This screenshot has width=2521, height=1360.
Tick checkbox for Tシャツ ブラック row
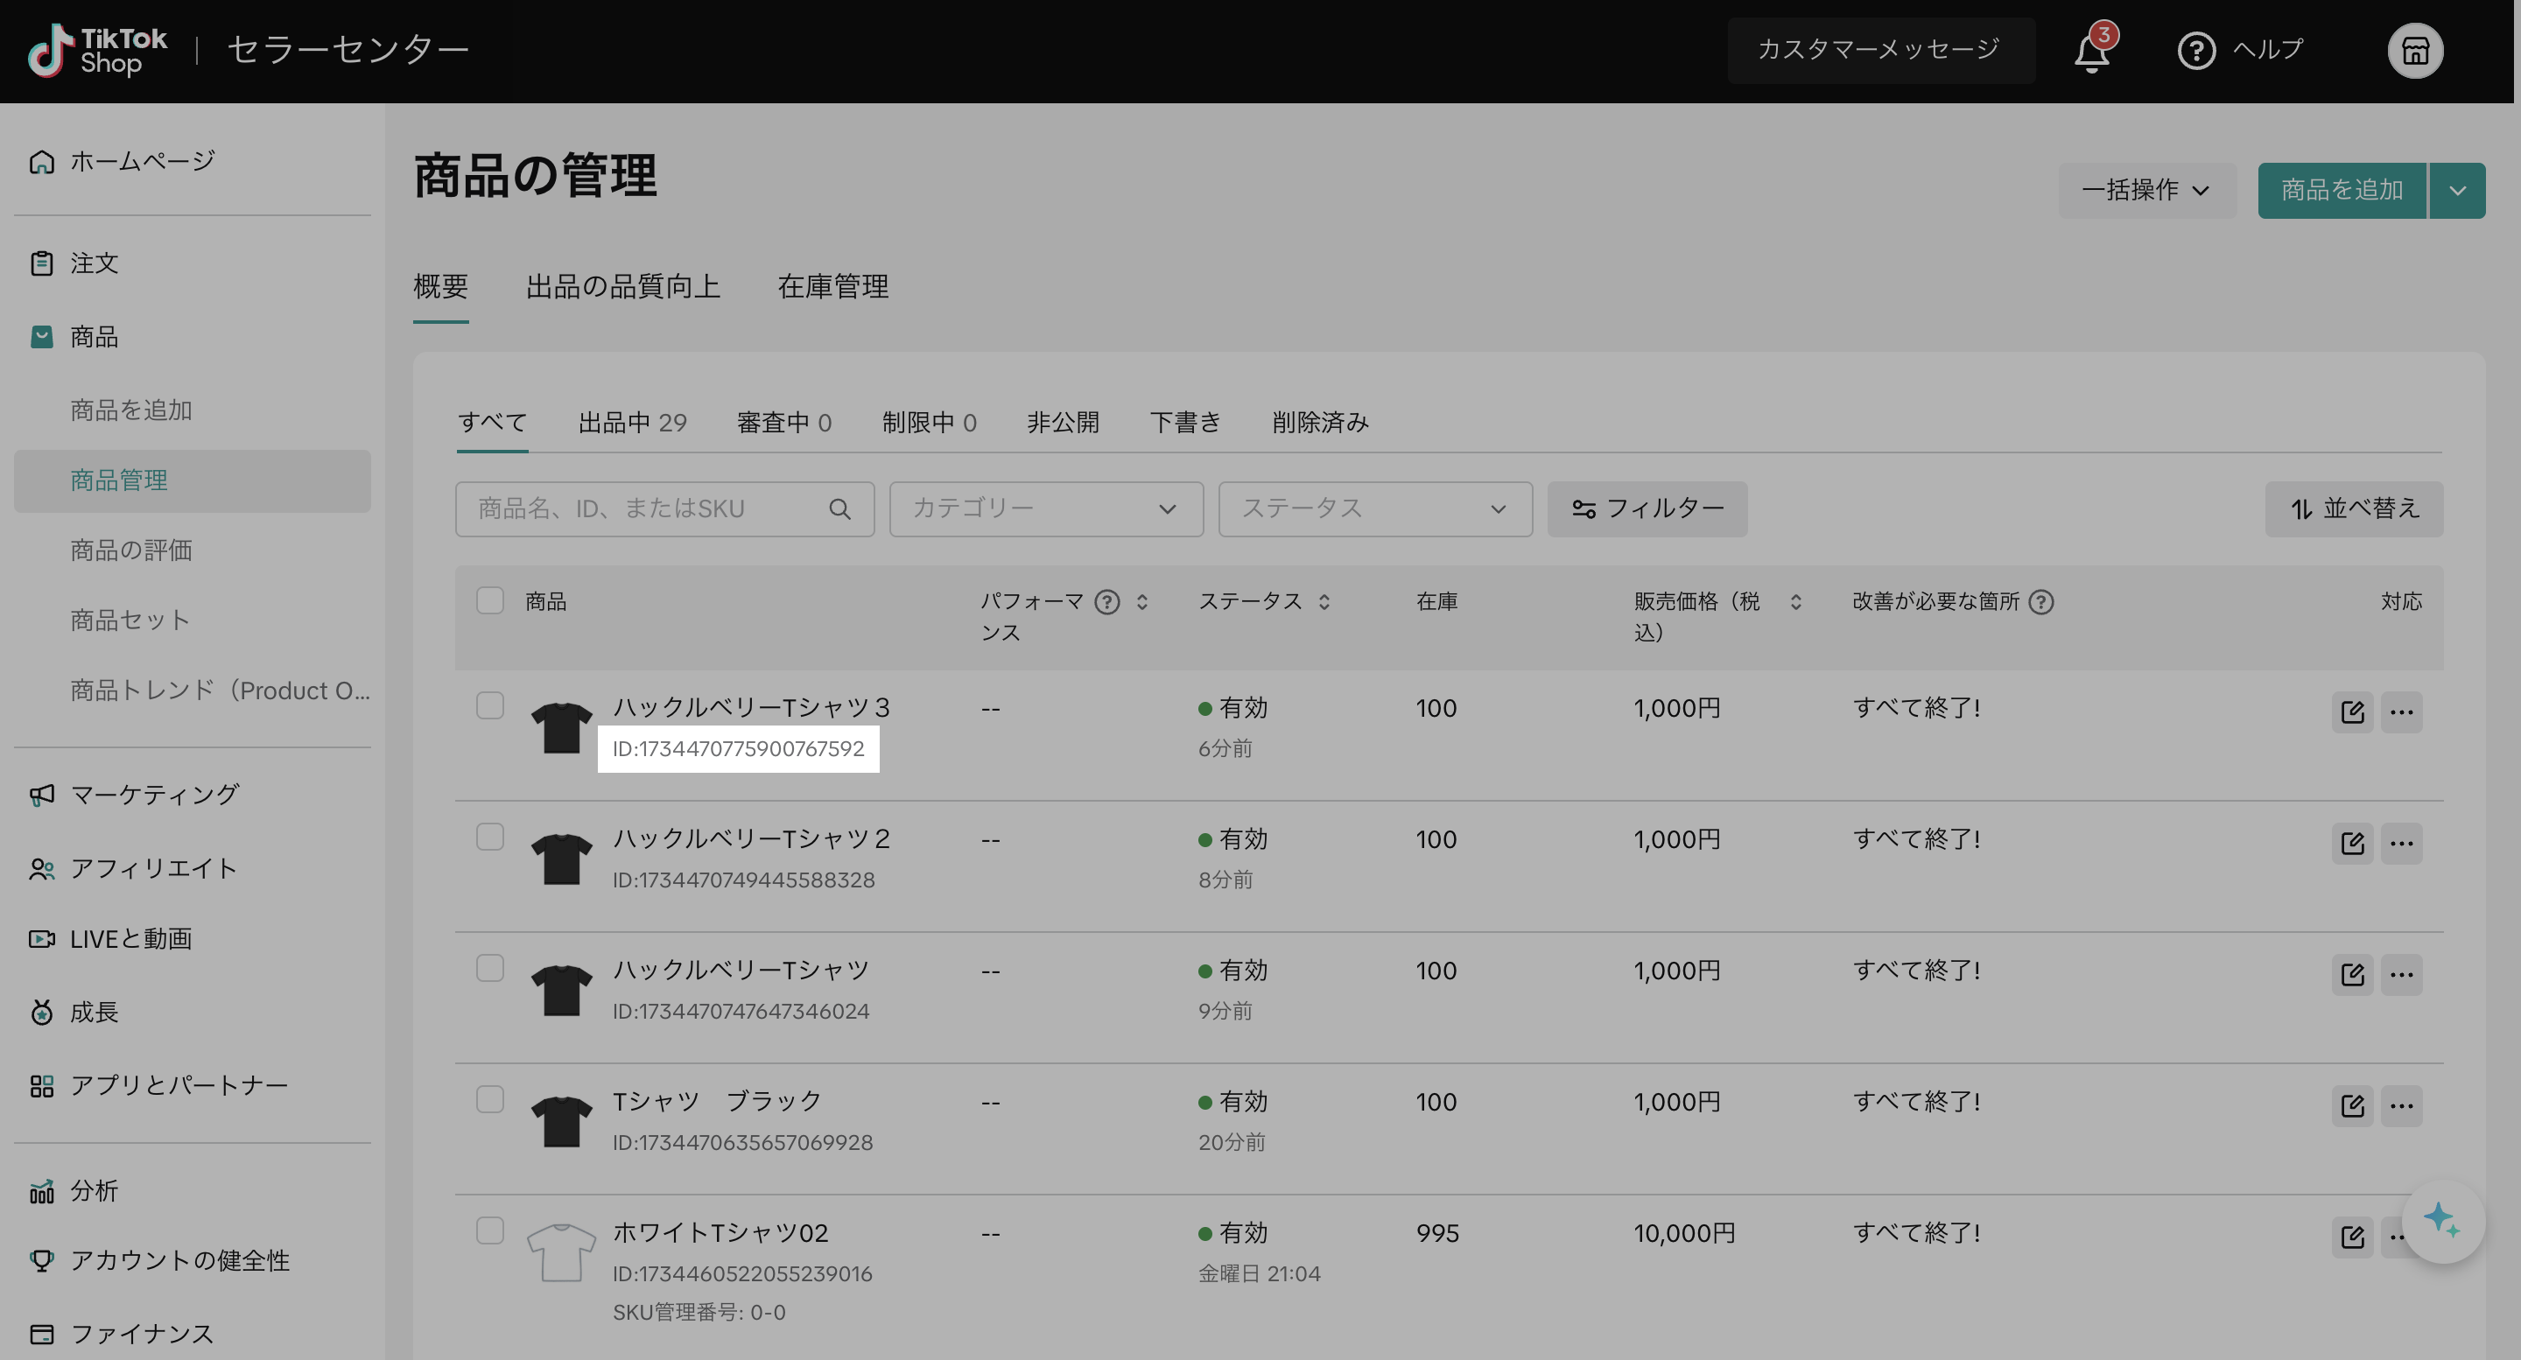(489, 1098)
